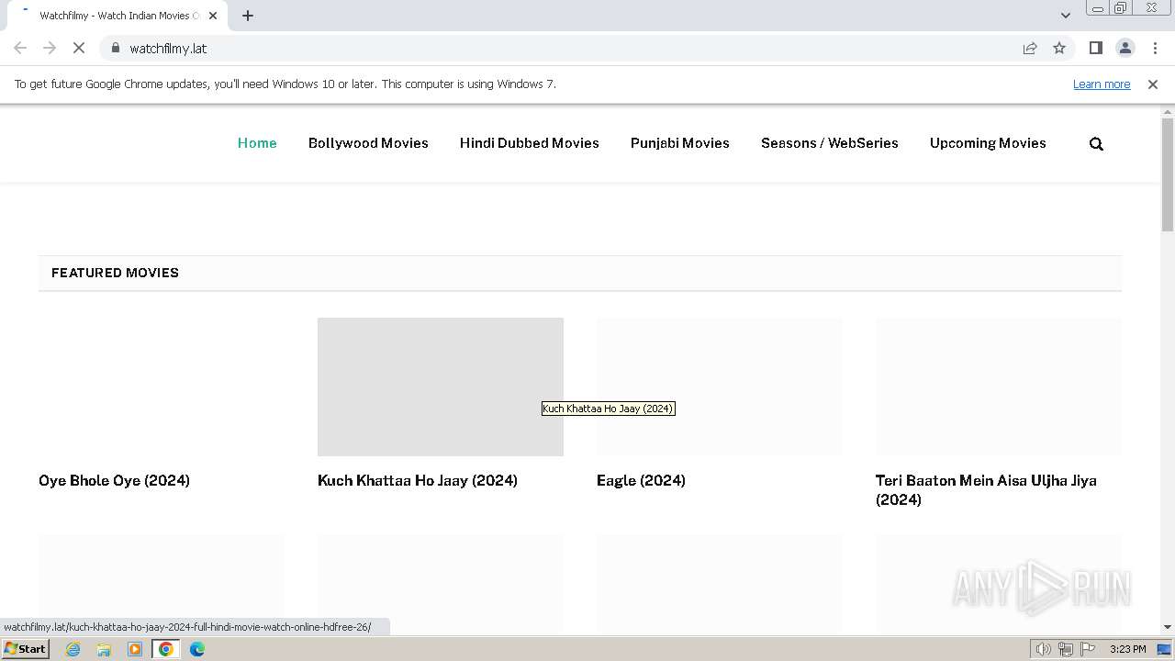Open network status tray icon
Viewport: 1175px width, 661px height.
(1066, 649)
